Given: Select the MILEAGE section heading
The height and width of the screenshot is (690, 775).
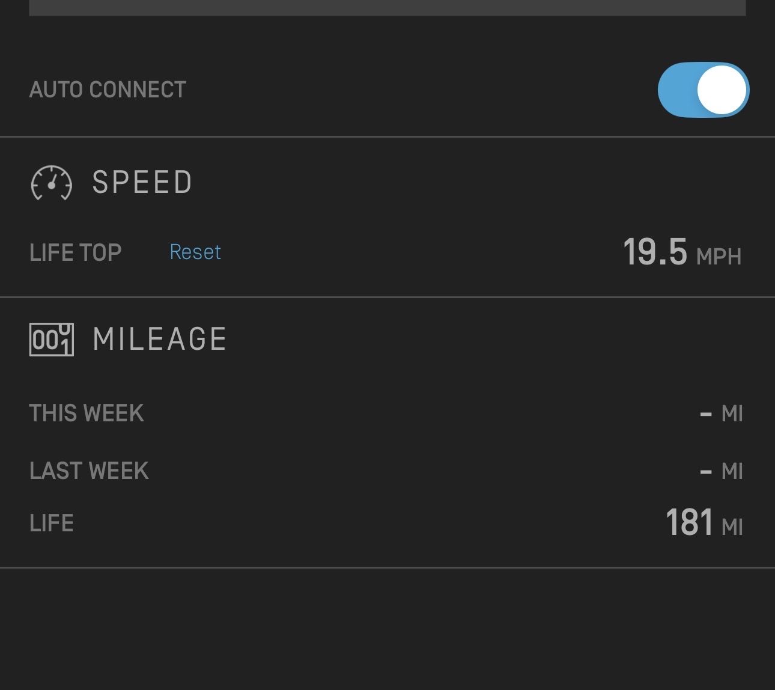Looking at the screenshot, I should [160, 339].
